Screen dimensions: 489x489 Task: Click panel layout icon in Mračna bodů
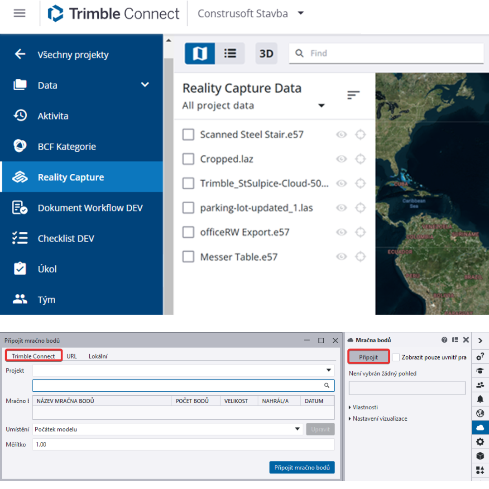[455, 340]
